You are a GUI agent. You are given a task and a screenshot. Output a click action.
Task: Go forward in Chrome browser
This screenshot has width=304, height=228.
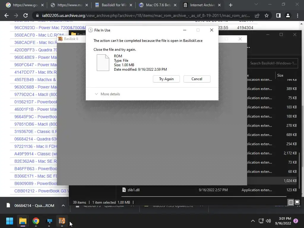coord(16,15)
